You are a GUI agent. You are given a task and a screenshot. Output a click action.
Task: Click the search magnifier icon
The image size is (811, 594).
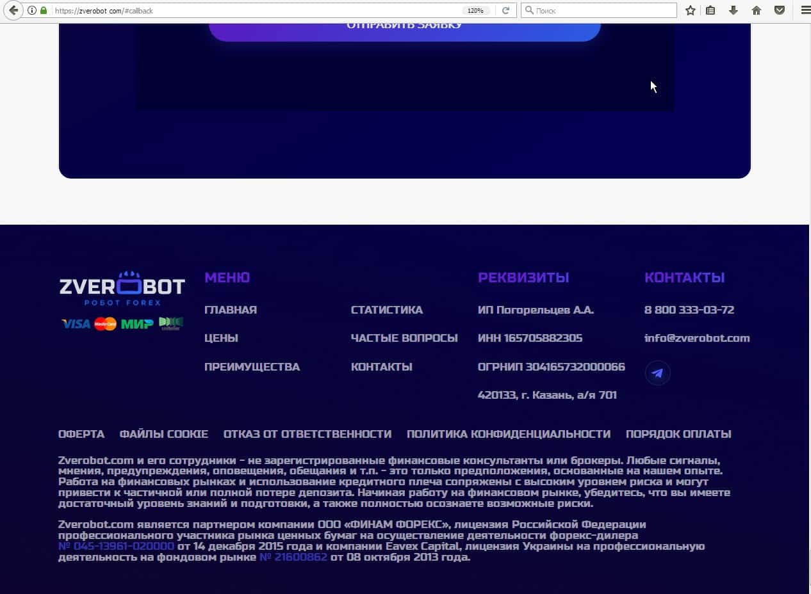pyautogui.click(x=529, y=10)
